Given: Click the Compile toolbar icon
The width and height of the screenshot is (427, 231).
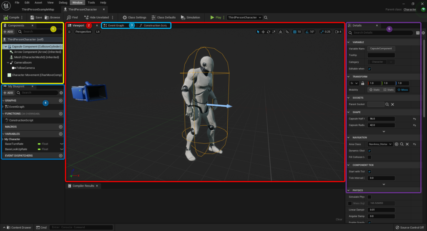Looking at the screenshot, I should tap(6, 17).
